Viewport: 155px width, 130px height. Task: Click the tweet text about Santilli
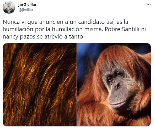click(x=74, y=29)
